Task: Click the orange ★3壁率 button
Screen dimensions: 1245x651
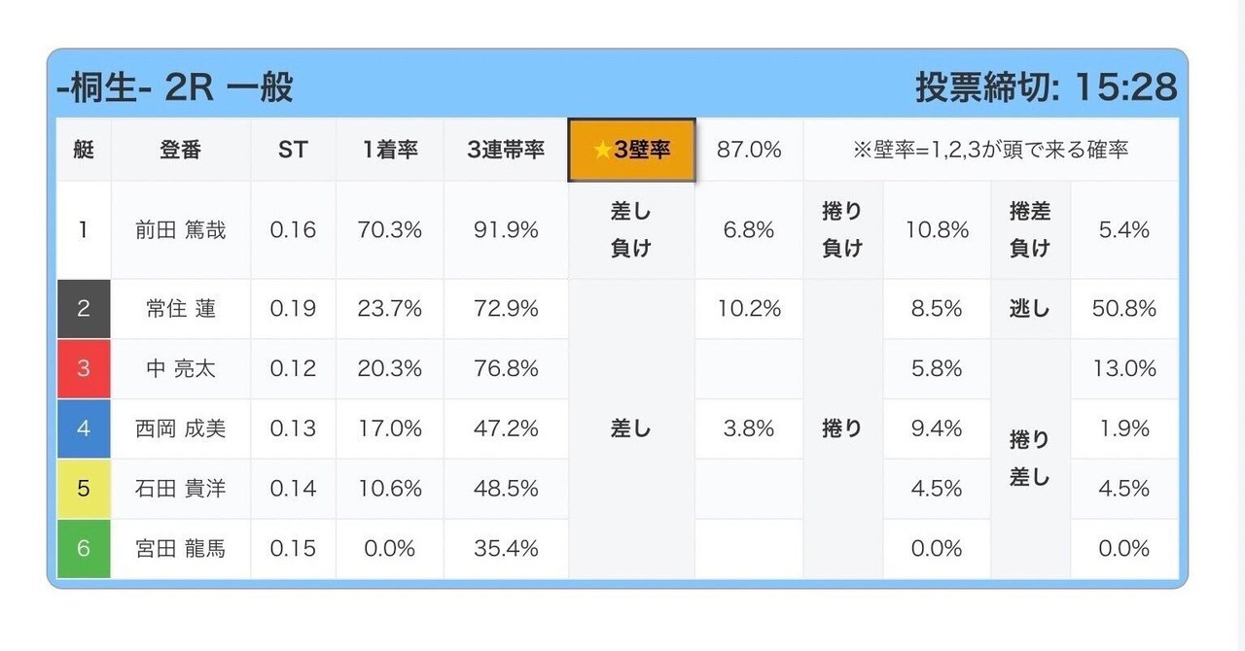Action: (631, 150)
